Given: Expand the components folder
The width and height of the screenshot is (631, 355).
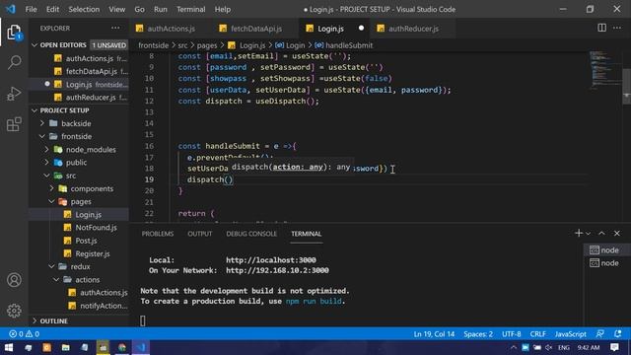Looking at the screenshot, I should [51, 188].
